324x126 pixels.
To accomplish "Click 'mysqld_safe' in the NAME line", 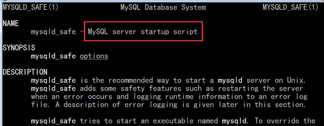I will click(x=53, y=32).
